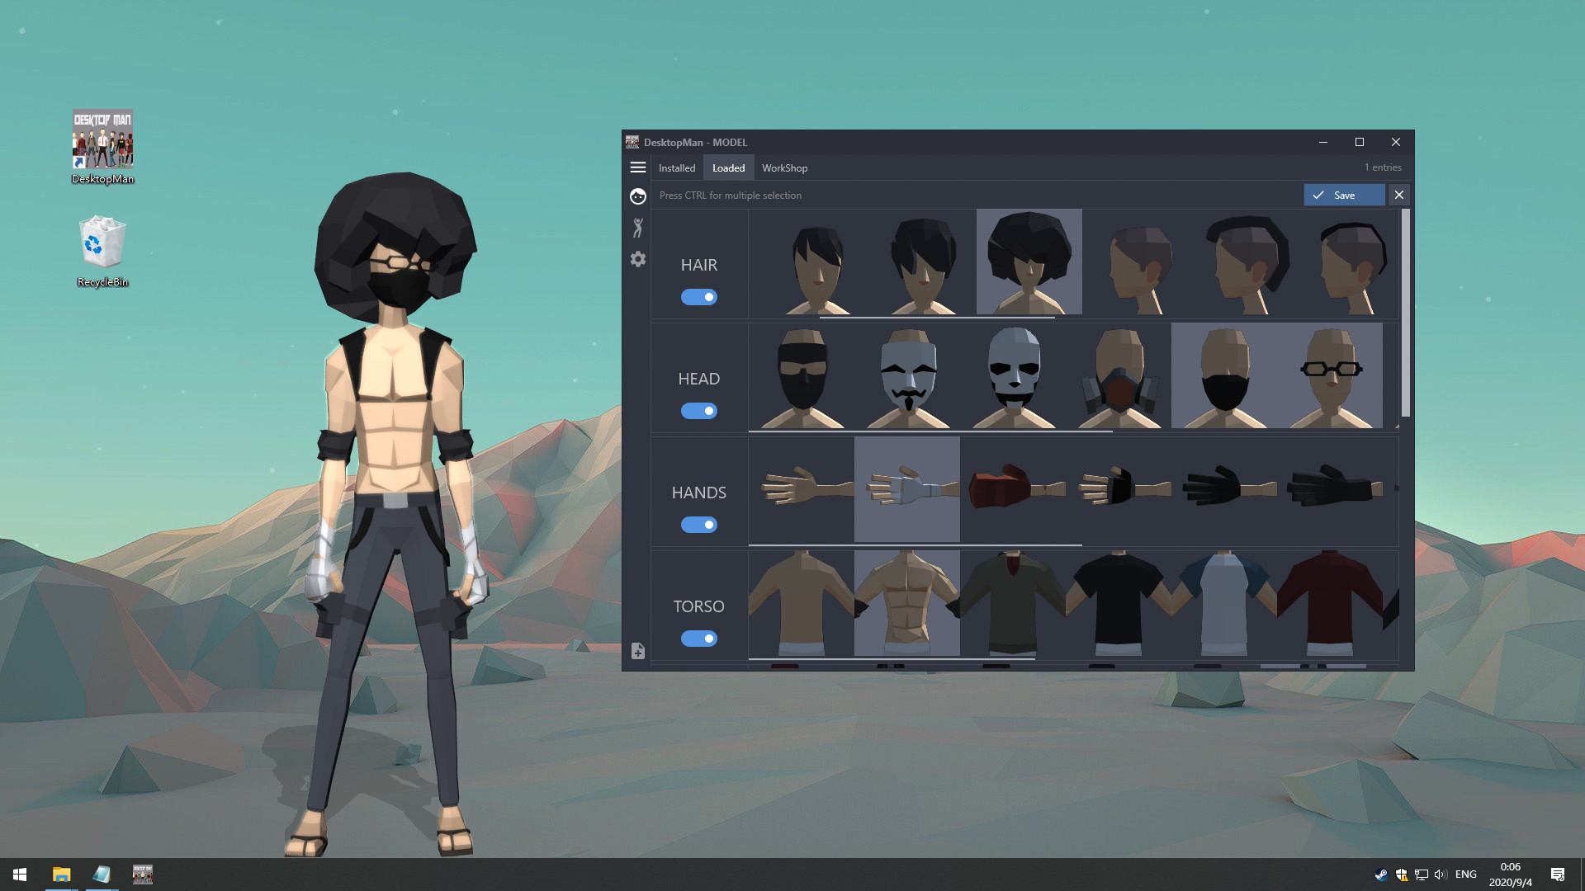
Task: Launch the DesktopMan desktop shortcut
Action: click(102, 140)
